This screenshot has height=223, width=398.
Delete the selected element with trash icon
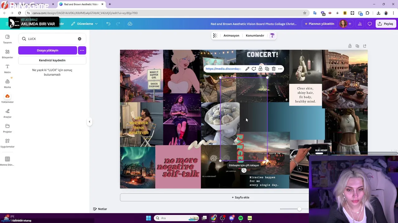[274, 69]
